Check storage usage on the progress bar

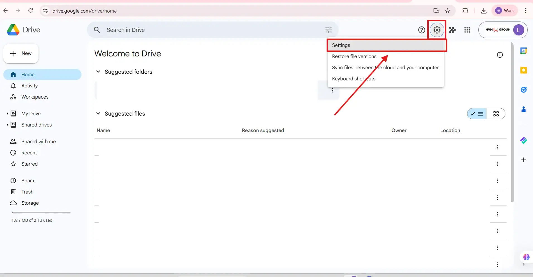[x=41, y=212]
